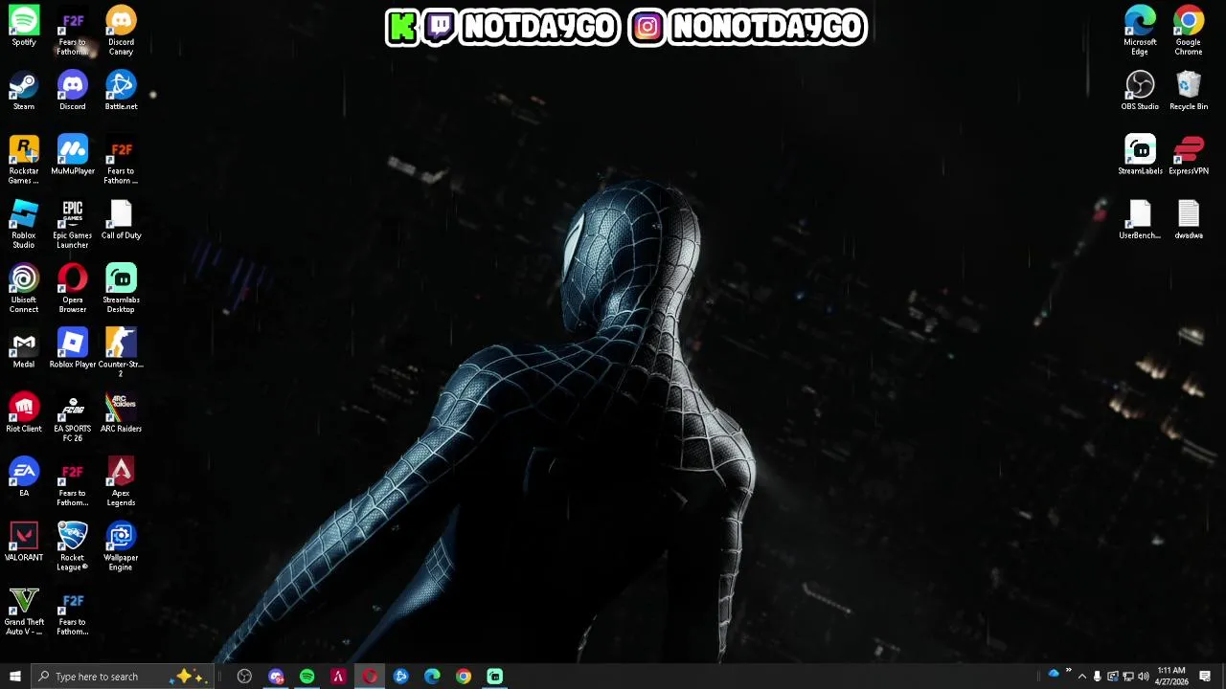The height and width of the screenshot is (689, 1226).
Task: Click the taskbar search box
Action: (x=122, y=677)
